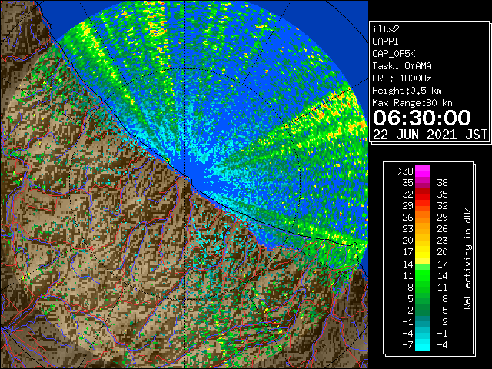Click the 'CAP_OP5K' text
The height and width of the screenshot is (369, 492).
pyautogui.click(x=394, y=54)
